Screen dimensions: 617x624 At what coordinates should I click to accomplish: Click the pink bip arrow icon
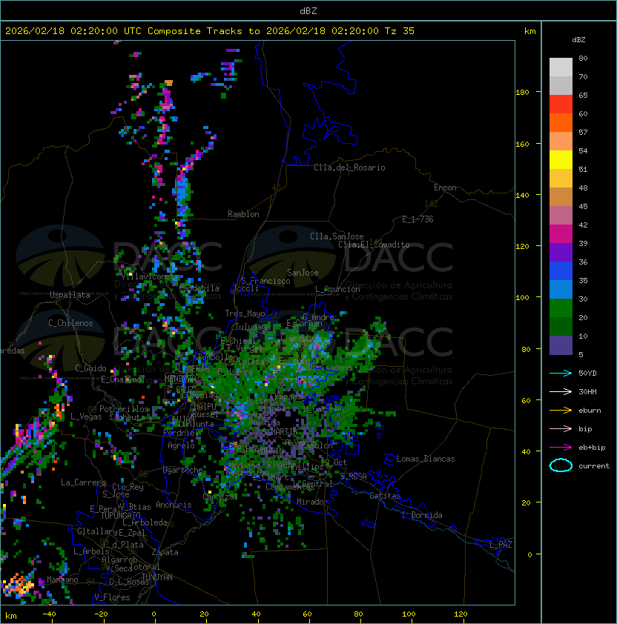(561, 429)
